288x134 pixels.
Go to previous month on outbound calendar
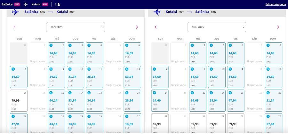coord(14,27)
